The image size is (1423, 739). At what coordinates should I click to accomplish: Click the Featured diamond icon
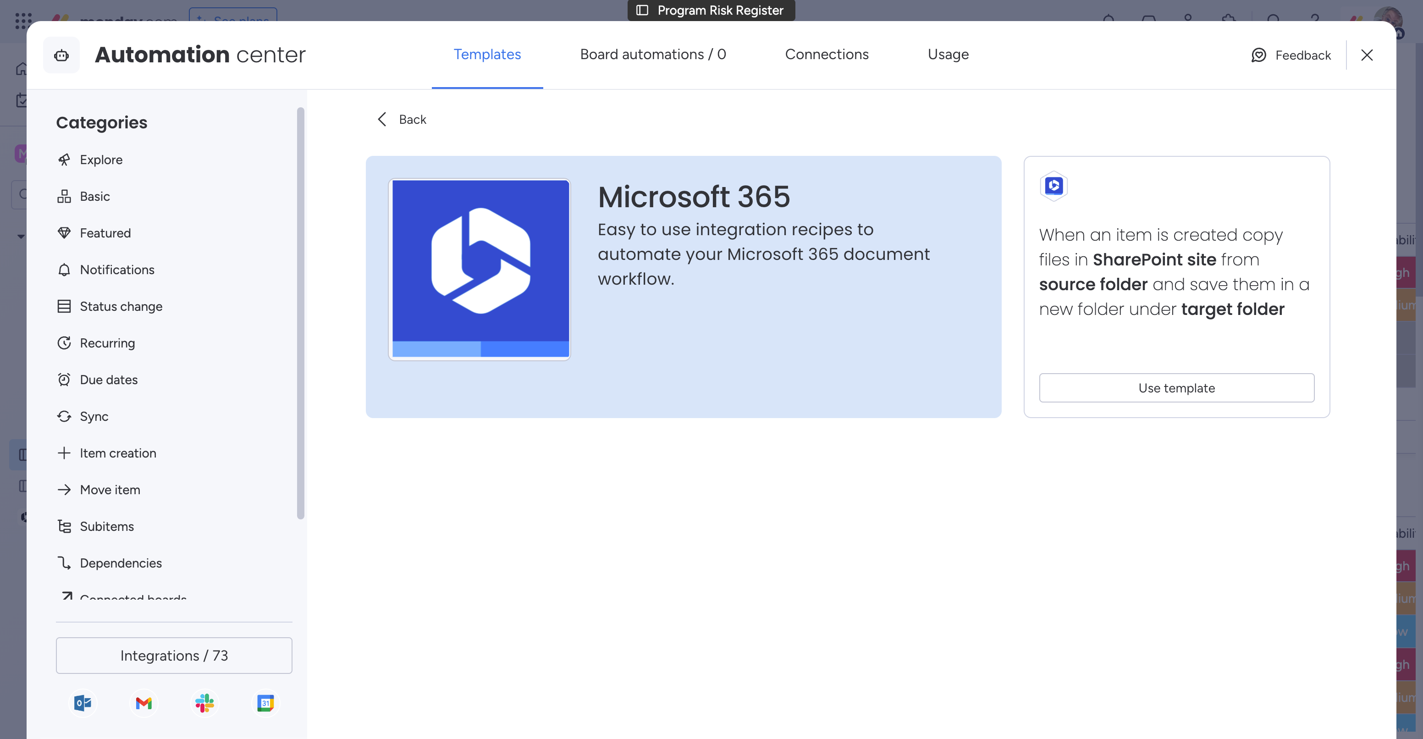click(x=64, y=233)
